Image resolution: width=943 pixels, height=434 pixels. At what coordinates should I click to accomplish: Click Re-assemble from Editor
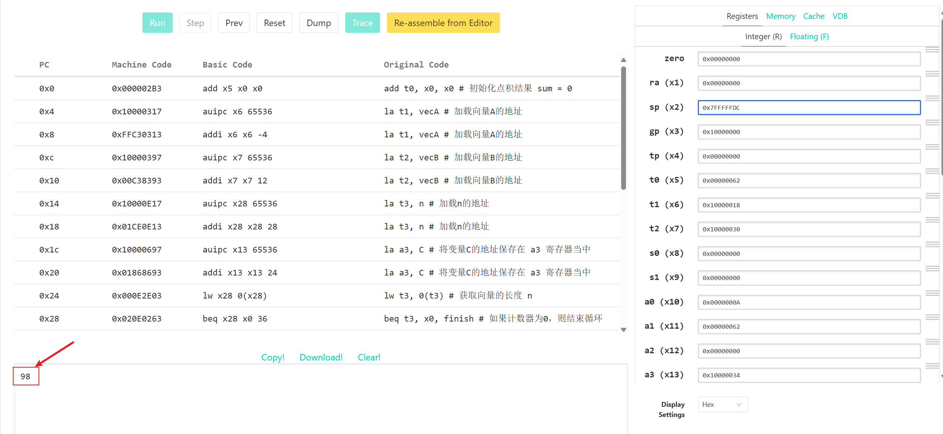click(443, 23)
